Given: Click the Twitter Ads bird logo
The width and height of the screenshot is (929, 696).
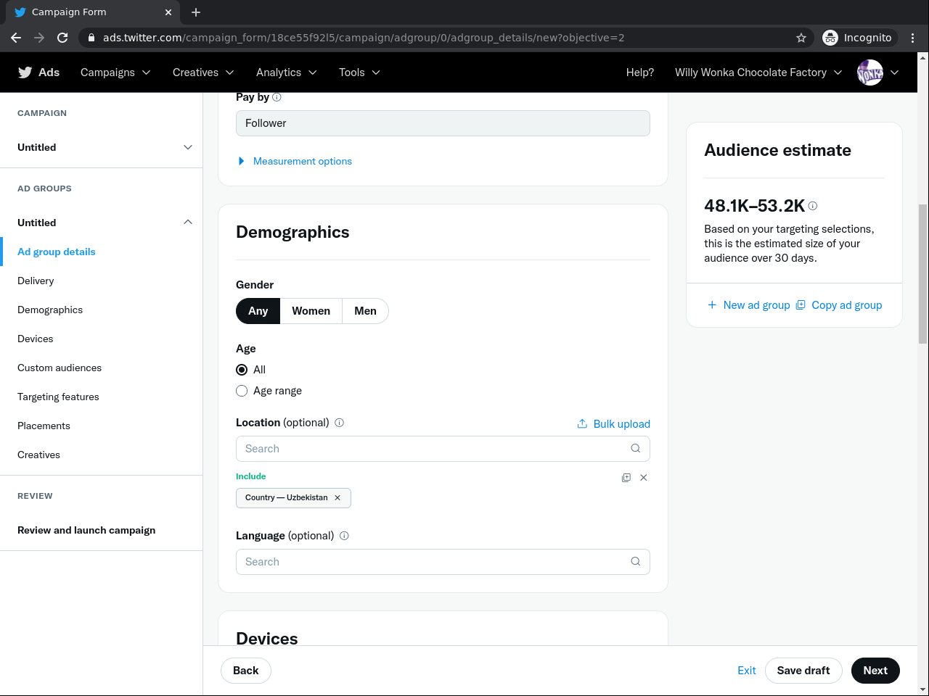Looking at the screenshot, I should click(25, 72).
